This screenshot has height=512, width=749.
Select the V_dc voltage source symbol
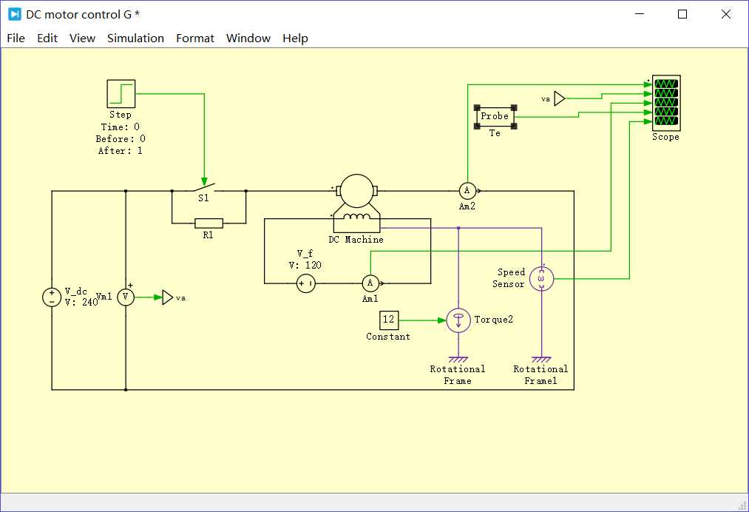coord(52,297)
